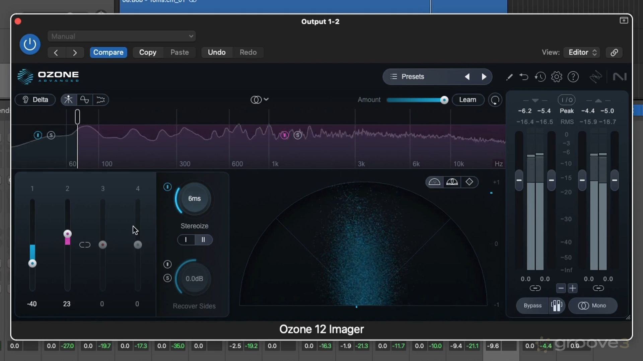Toggle band 1 power in spectrum
The width and height of the screenshot is (643, 361).
pos(38,135)
